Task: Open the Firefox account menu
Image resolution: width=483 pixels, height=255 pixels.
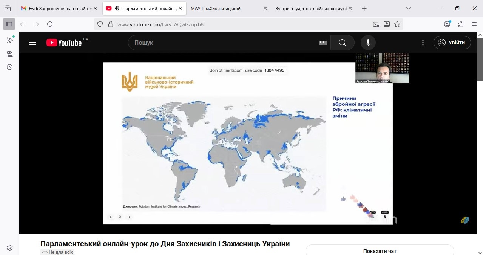Action: tap(447, 24)
